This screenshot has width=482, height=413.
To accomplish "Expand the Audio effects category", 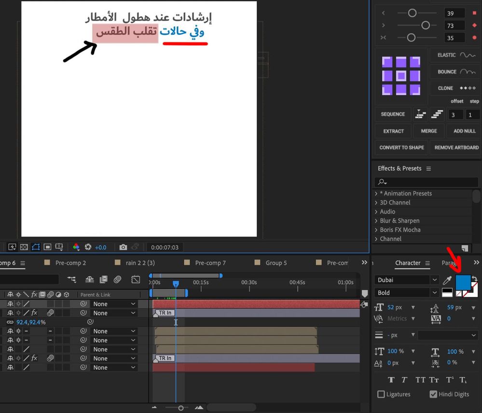I will pos(376,212).
